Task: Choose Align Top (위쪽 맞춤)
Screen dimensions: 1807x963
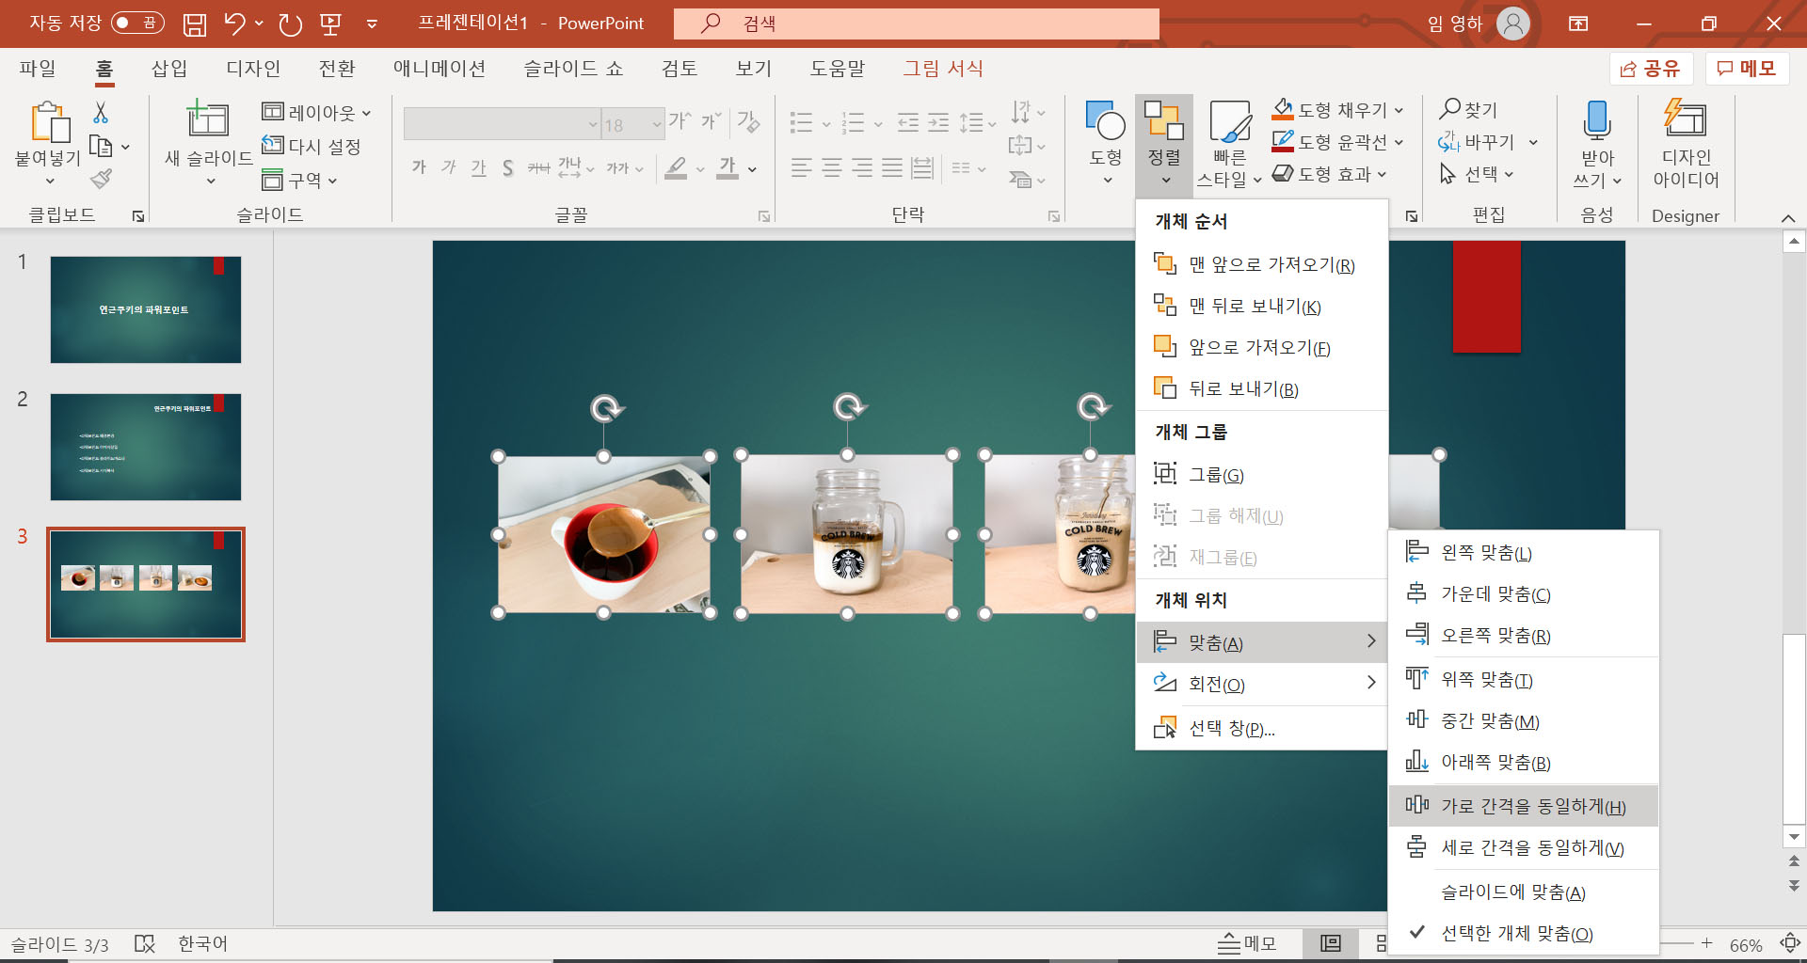Action: tap(1523, 679)
